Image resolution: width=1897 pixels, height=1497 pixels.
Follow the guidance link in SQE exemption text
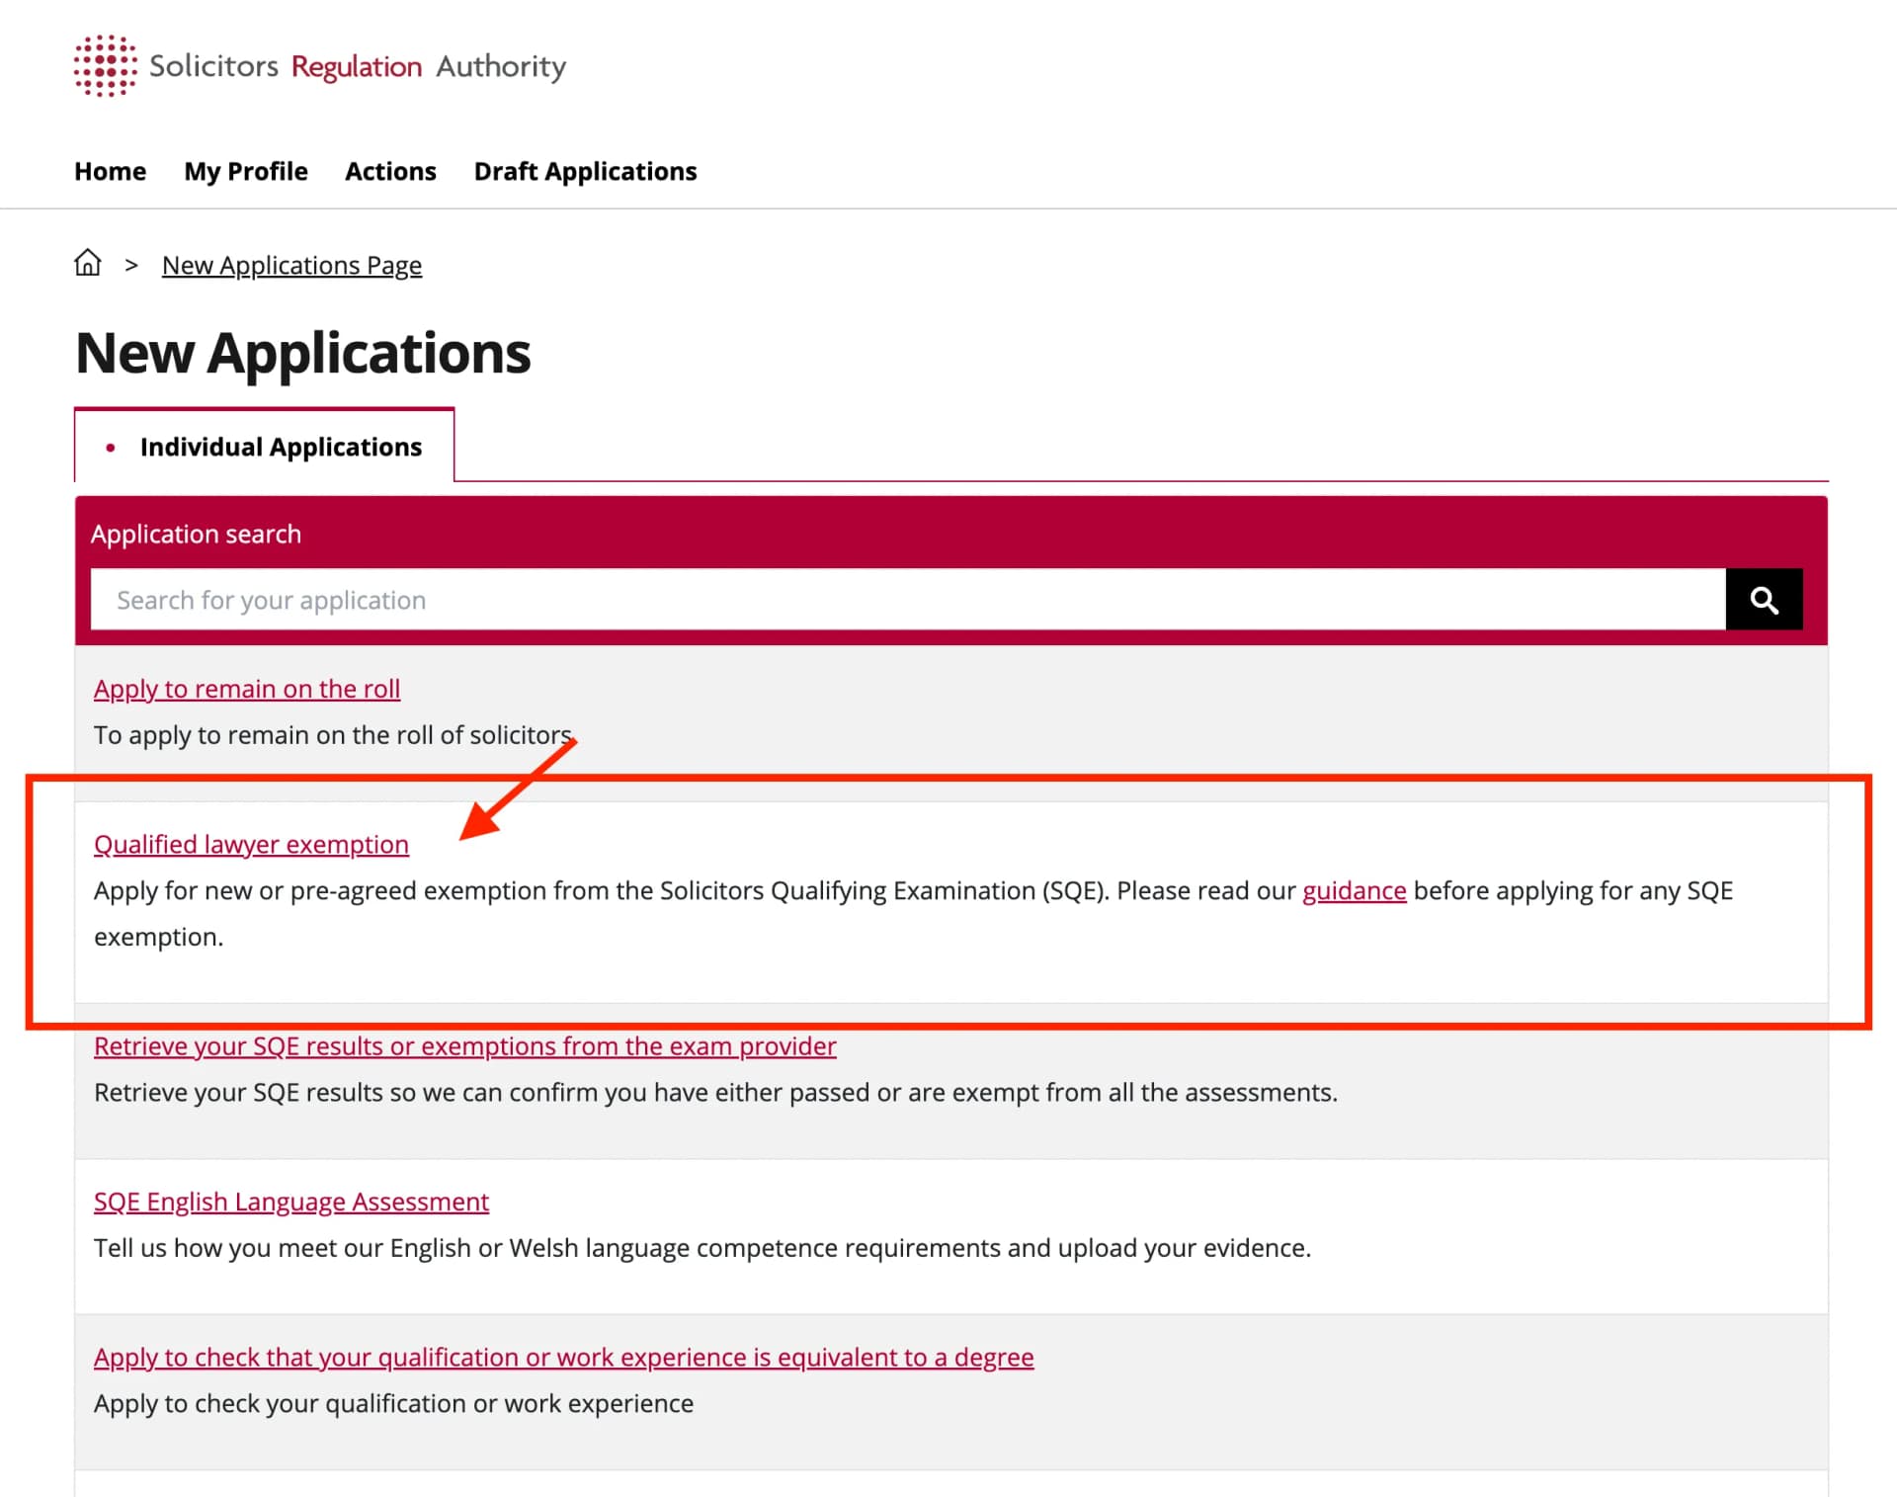point(1354,890)
